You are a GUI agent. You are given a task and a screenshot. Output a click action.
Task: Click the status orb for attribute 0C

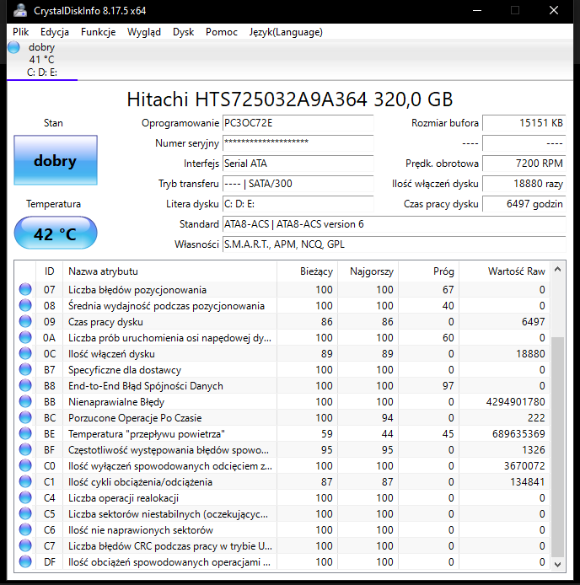tap(25, 353)
